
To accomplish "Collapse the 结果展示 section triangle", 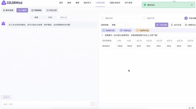I will click(102, 35).
